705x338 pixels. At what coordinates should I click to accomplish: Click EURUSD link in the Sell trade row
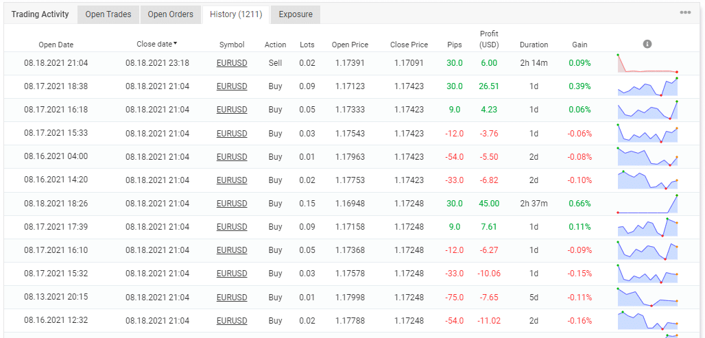coord(232,63)
